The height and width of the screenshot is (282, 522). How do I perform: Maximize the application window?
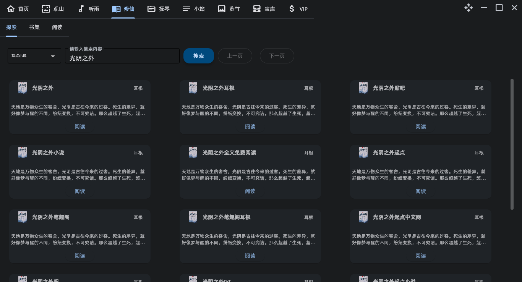(x=499, y=8)
